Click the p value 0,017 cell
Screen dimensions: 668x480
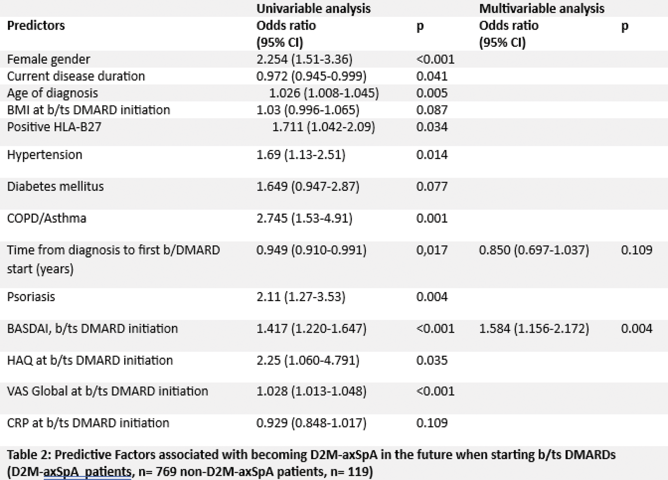432,250
